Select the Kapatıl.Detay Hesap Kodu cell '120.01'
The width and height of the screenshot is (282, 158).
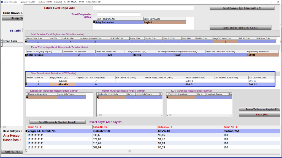click(x=263, y=55)
